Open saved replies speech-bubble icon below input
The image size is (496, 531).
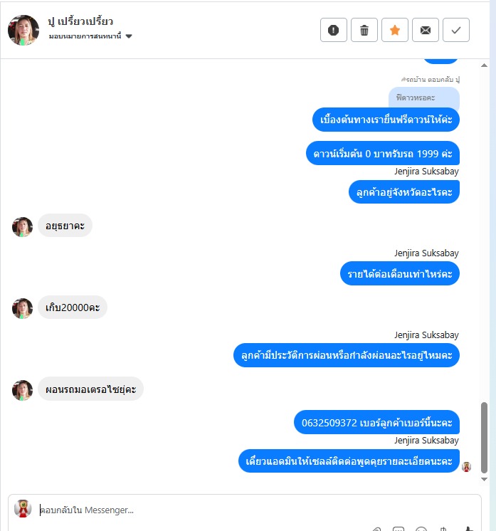399,529
